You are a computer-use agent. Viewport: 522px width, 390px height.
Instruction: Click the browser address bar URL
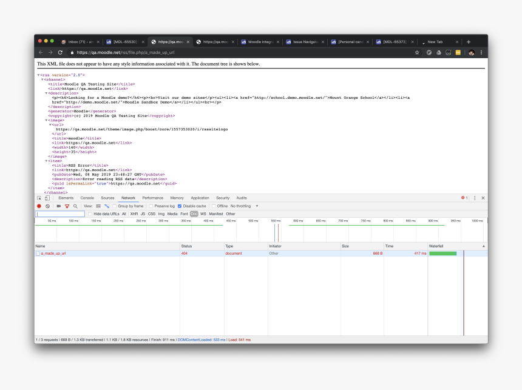click(126, 53)
